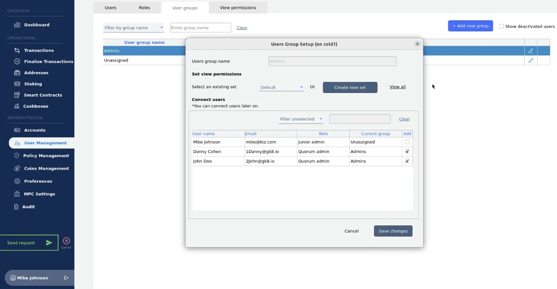
Task: Click the Save changes button
Action: 393,231
